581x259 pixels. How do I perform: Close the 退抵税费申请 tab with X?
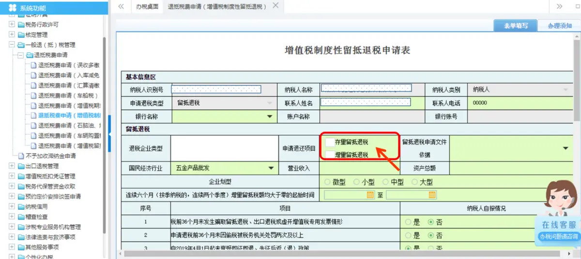[x=275, y=6]
